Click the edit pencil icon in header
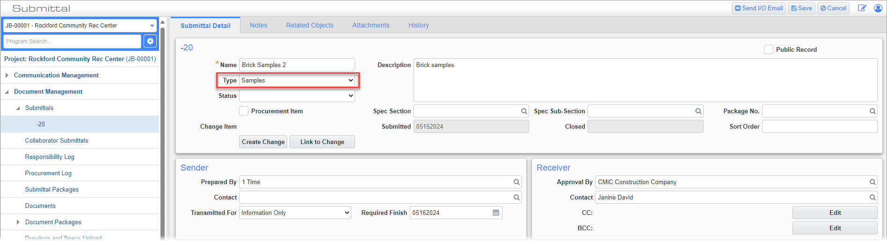This screenshot has width=887, height=241. click(862, 8)
